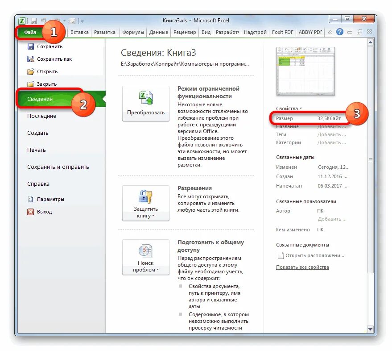Click the Создан date 11.12.2016
This screenshot has width=392, height=351.
coord(332,176)
